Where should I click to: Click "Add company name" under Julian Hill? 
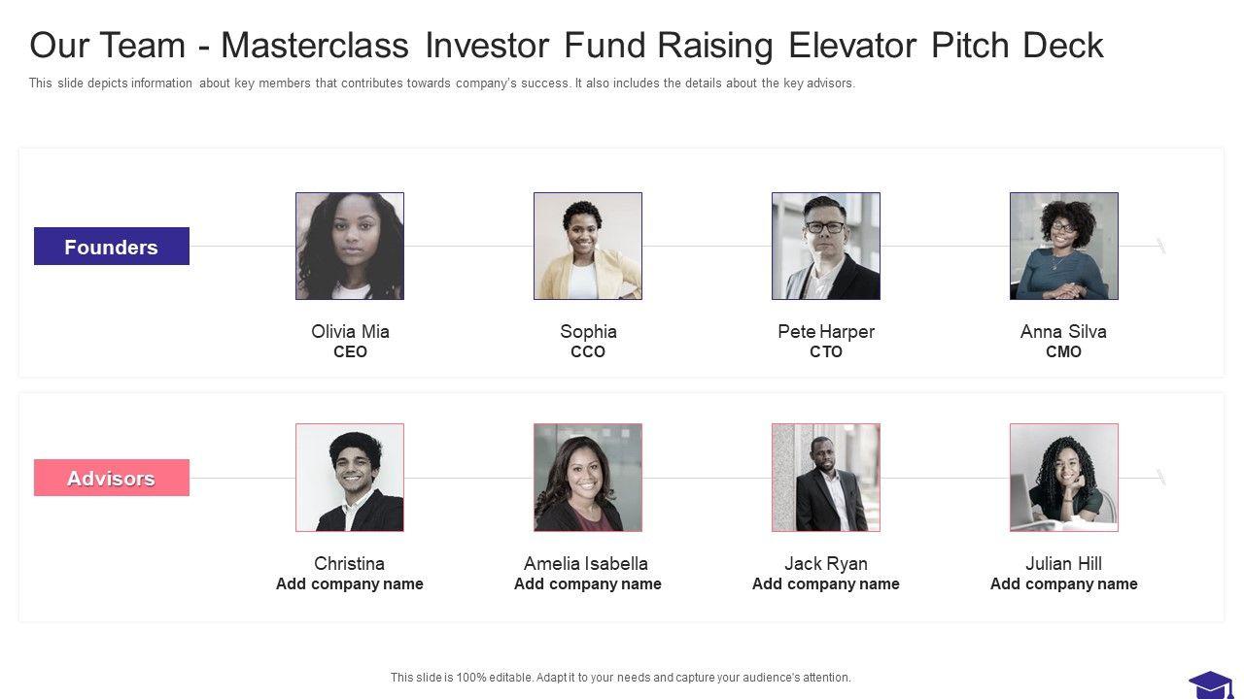[1063, 584]
